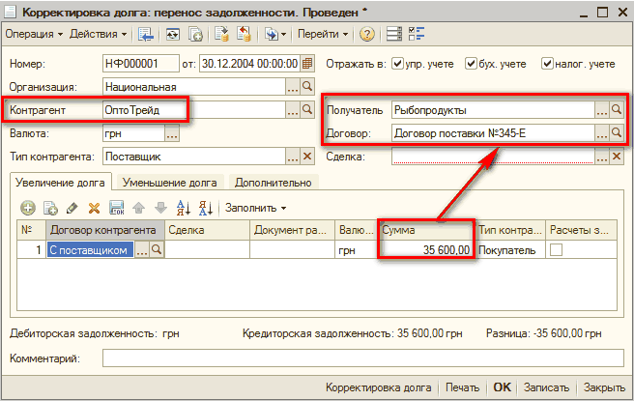Click the Комментарий input field
Viewport: 634px width, 401px height.
[x=363, y=358]
